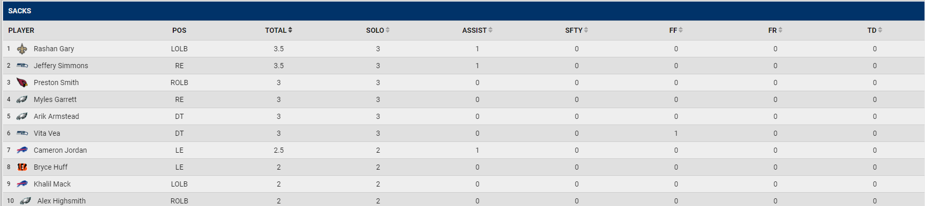Sort by the TD column header
The image size is (925, 206).
[x=875, y=30]
